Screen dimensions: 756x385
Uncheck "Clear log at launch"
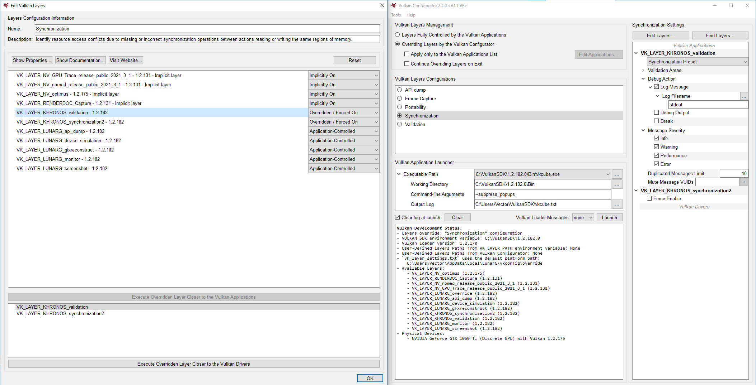(398, 217)
